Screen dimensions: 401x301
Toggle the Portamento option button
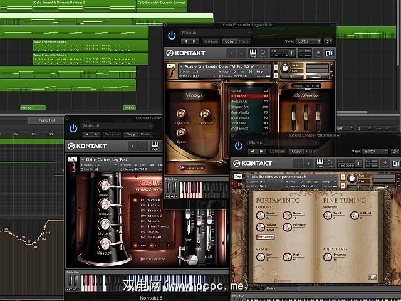coord(265,238)
